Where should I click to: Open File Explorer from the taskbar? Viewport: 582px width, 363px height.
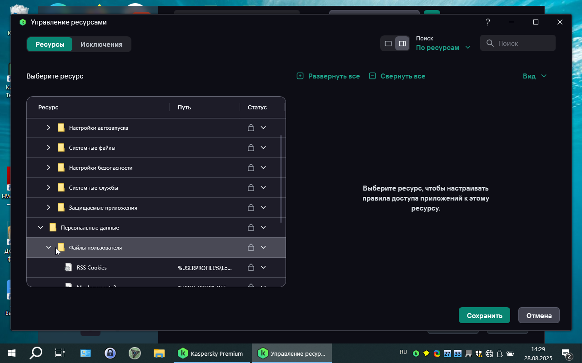pyautogui.click(x=159, y=353)
